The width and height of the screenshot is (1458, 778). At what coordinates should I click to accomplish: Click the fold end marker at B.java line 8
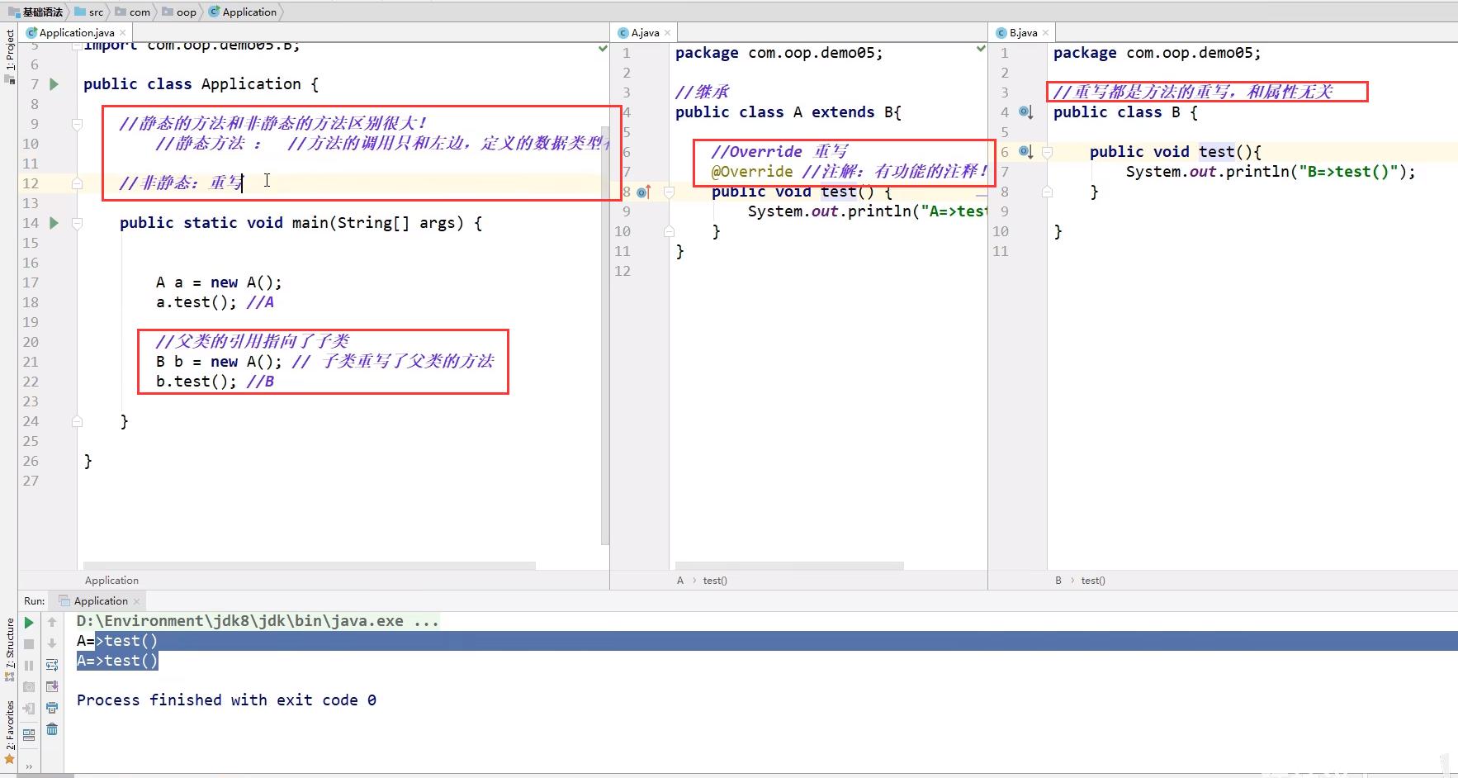coord(1047,192)
